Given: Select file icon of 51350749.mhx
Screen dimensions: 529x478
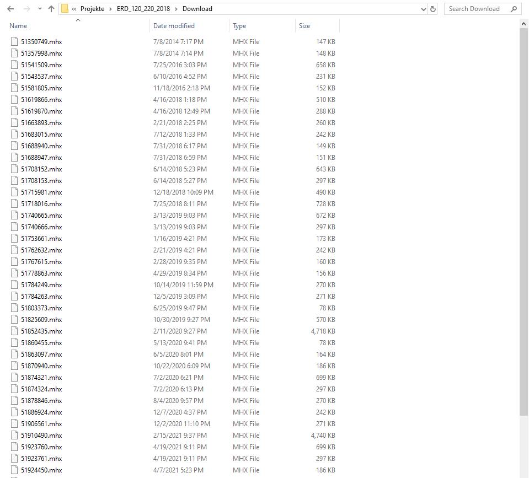Looking at the screenshot, I should [x=14, y=41].
